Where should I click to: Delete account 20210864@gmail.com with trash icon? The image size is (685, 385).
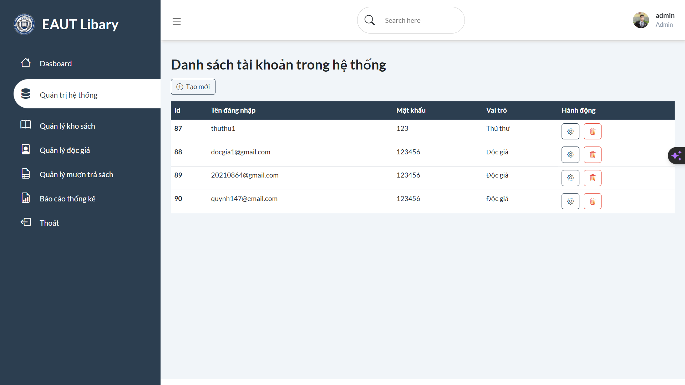(592, 178)
